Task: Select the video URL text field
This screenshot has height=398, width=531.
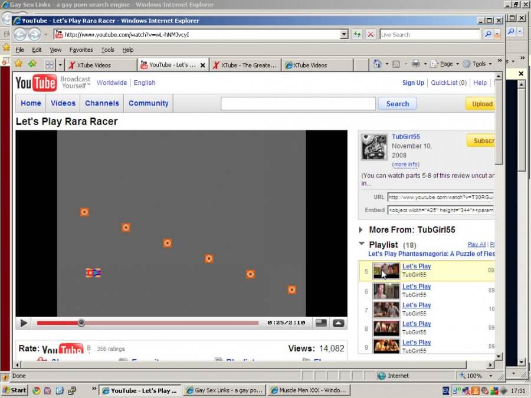Action: pyautogui.click(x=441, y=197)
